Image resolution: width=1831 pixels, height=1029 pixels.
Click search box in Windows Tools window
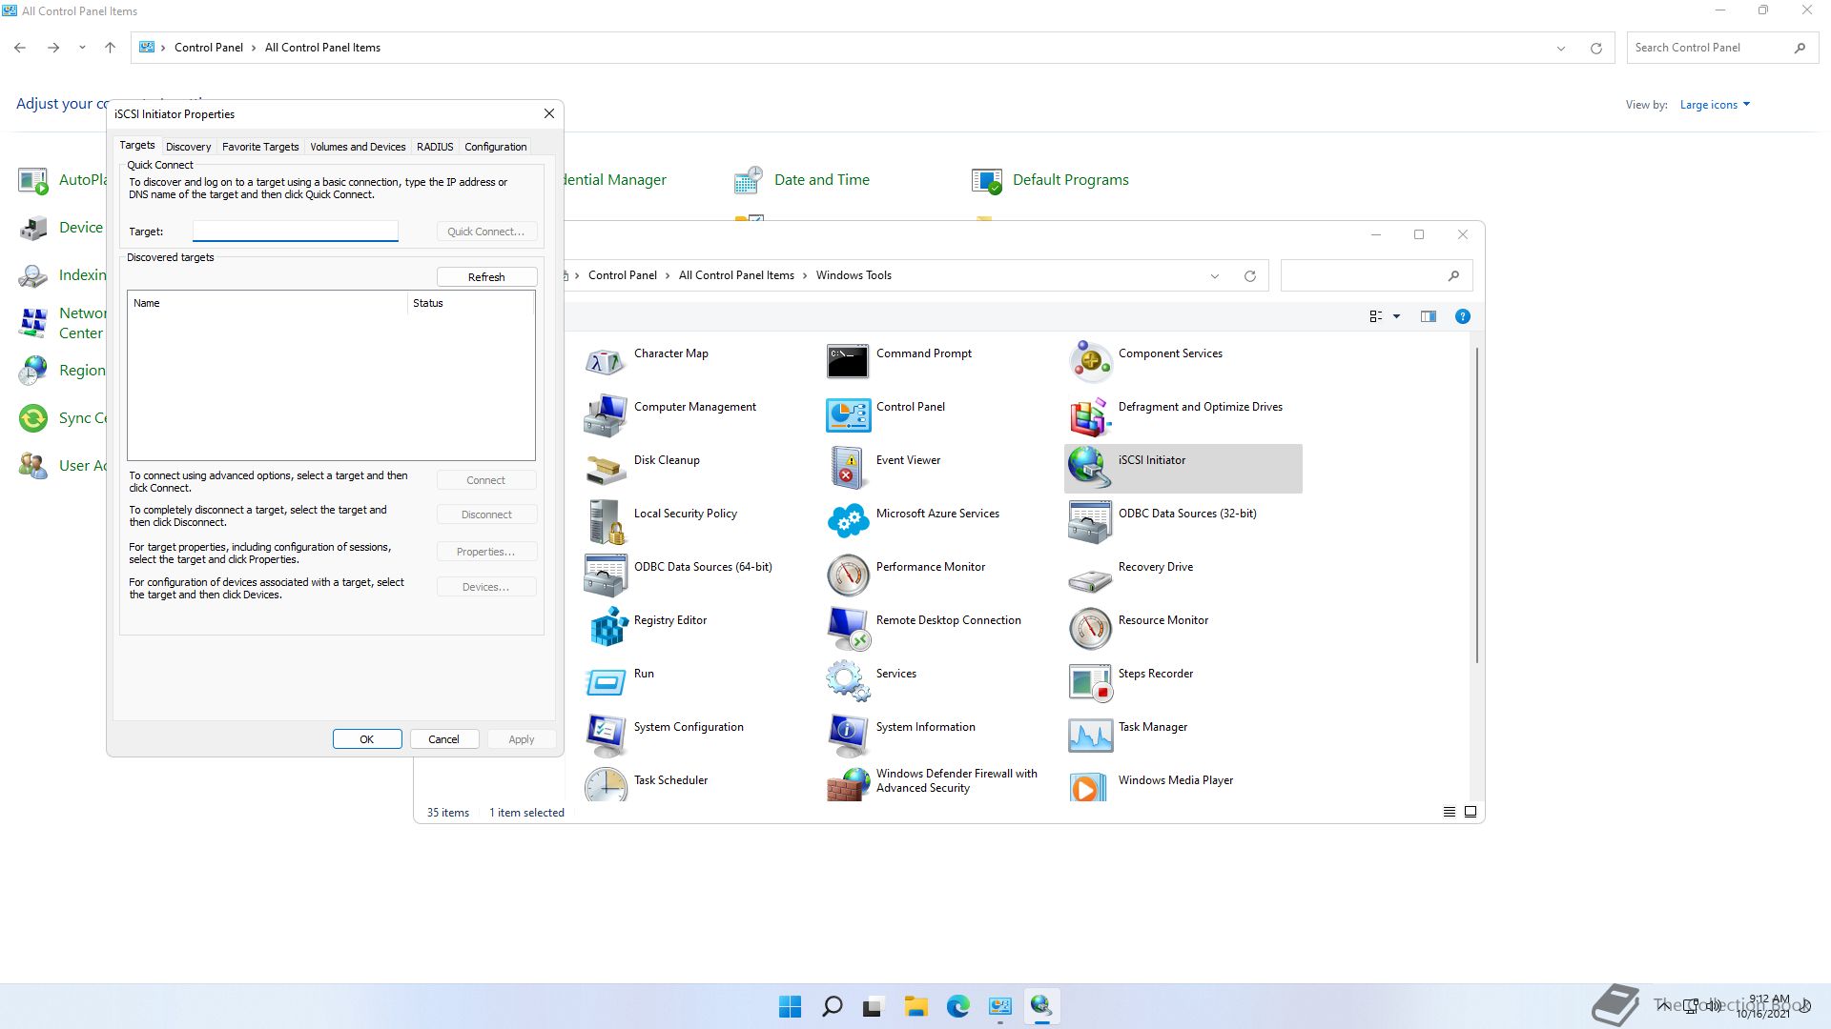tap(1376, 275)
